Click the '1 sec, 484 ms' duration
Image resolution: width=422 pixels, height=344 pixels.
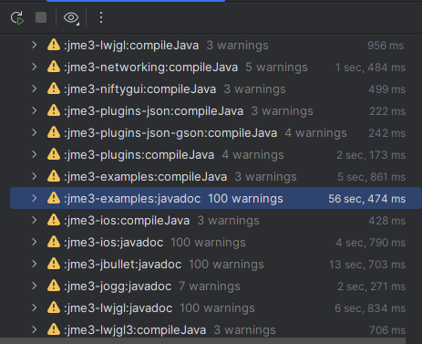tap(370, 68)
